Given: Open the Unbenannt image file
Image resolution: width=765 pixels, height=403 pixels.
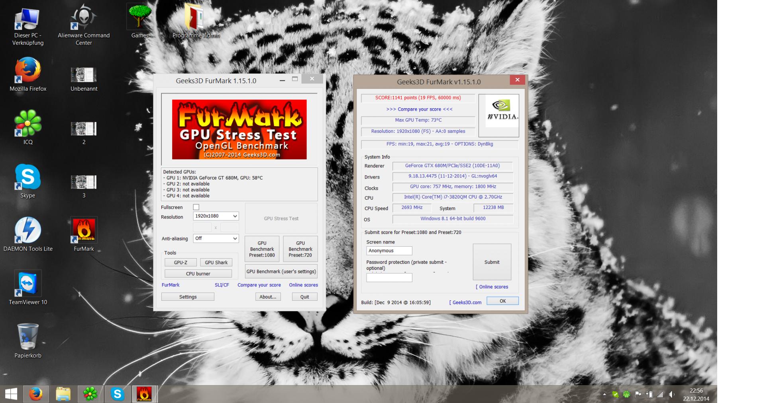Looking at the screenshot, I should click(x=84, y=79).
